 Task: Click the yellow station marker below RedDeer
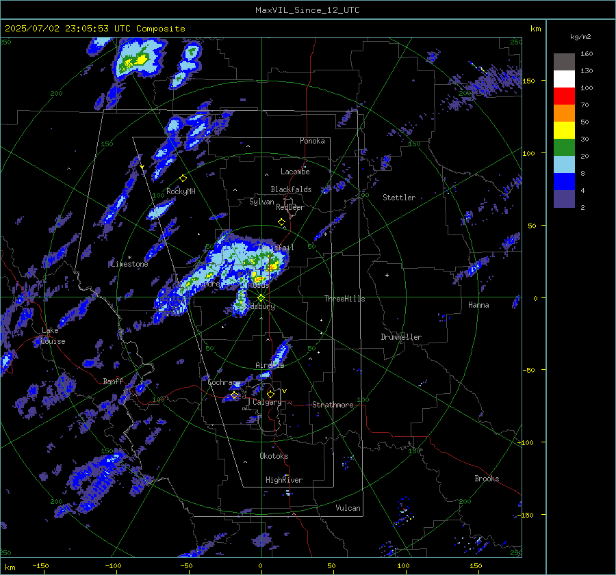click(x=281, y=222)
